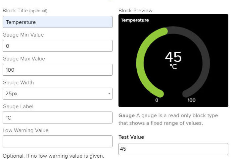Click the °C unit label inside the gauge

click(x=173, y=66)
